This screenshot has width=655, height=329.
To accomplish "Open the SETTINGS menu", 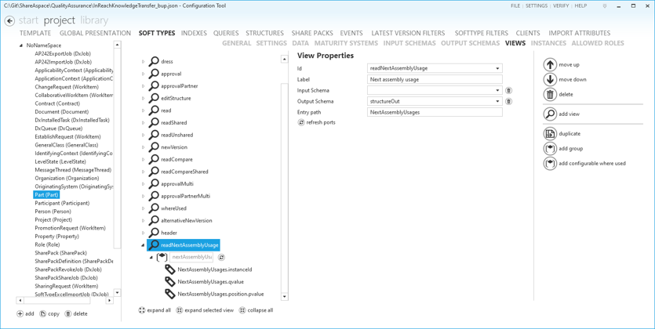I will tap(537, 5).
